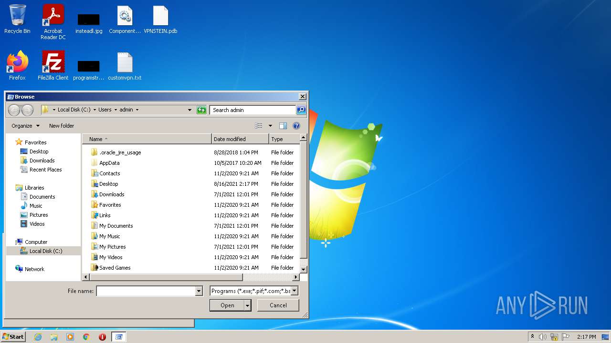This screenshot has width=611, height=343.
Task: Select Favorites in the navigation pane
Action: (36, 142)
